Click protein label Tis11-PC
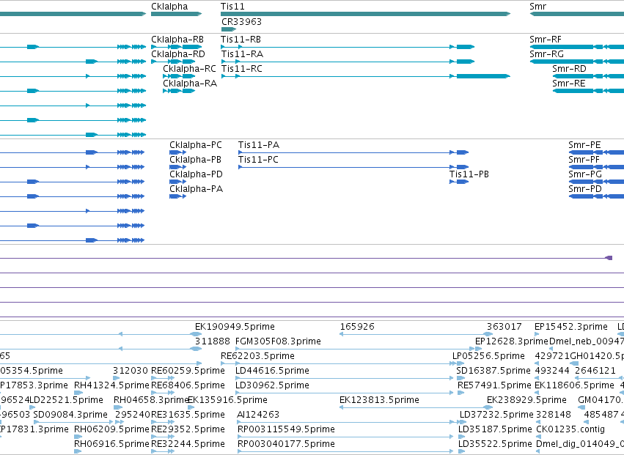The width and height of the screenshot is (624, 455). [x=258, y=160]
